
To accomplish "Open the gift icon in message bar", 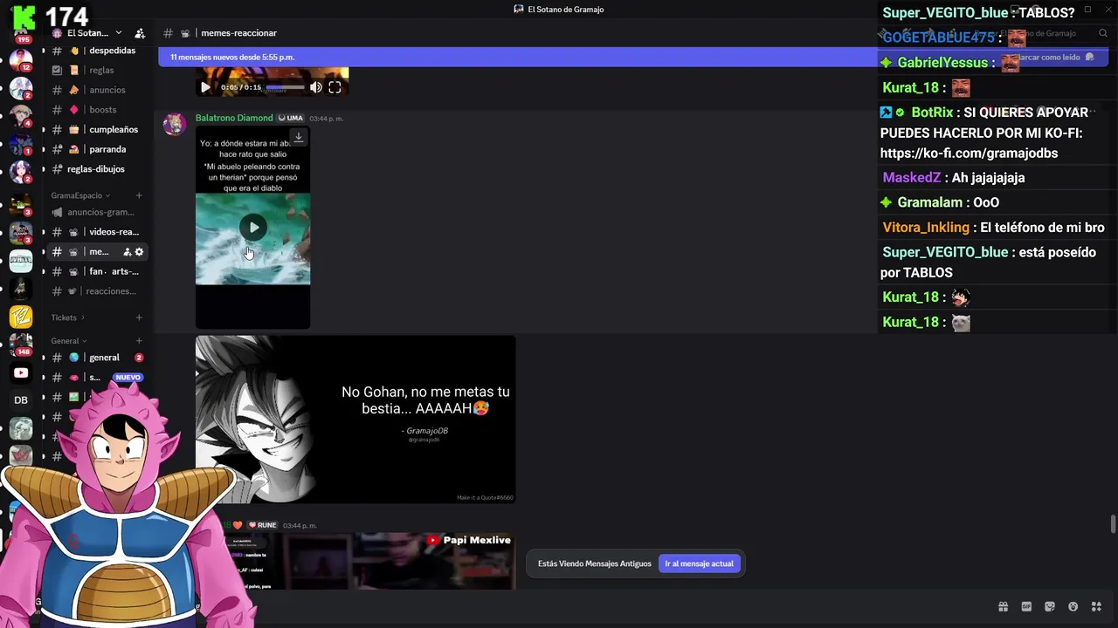I will tap(1004, 607).
